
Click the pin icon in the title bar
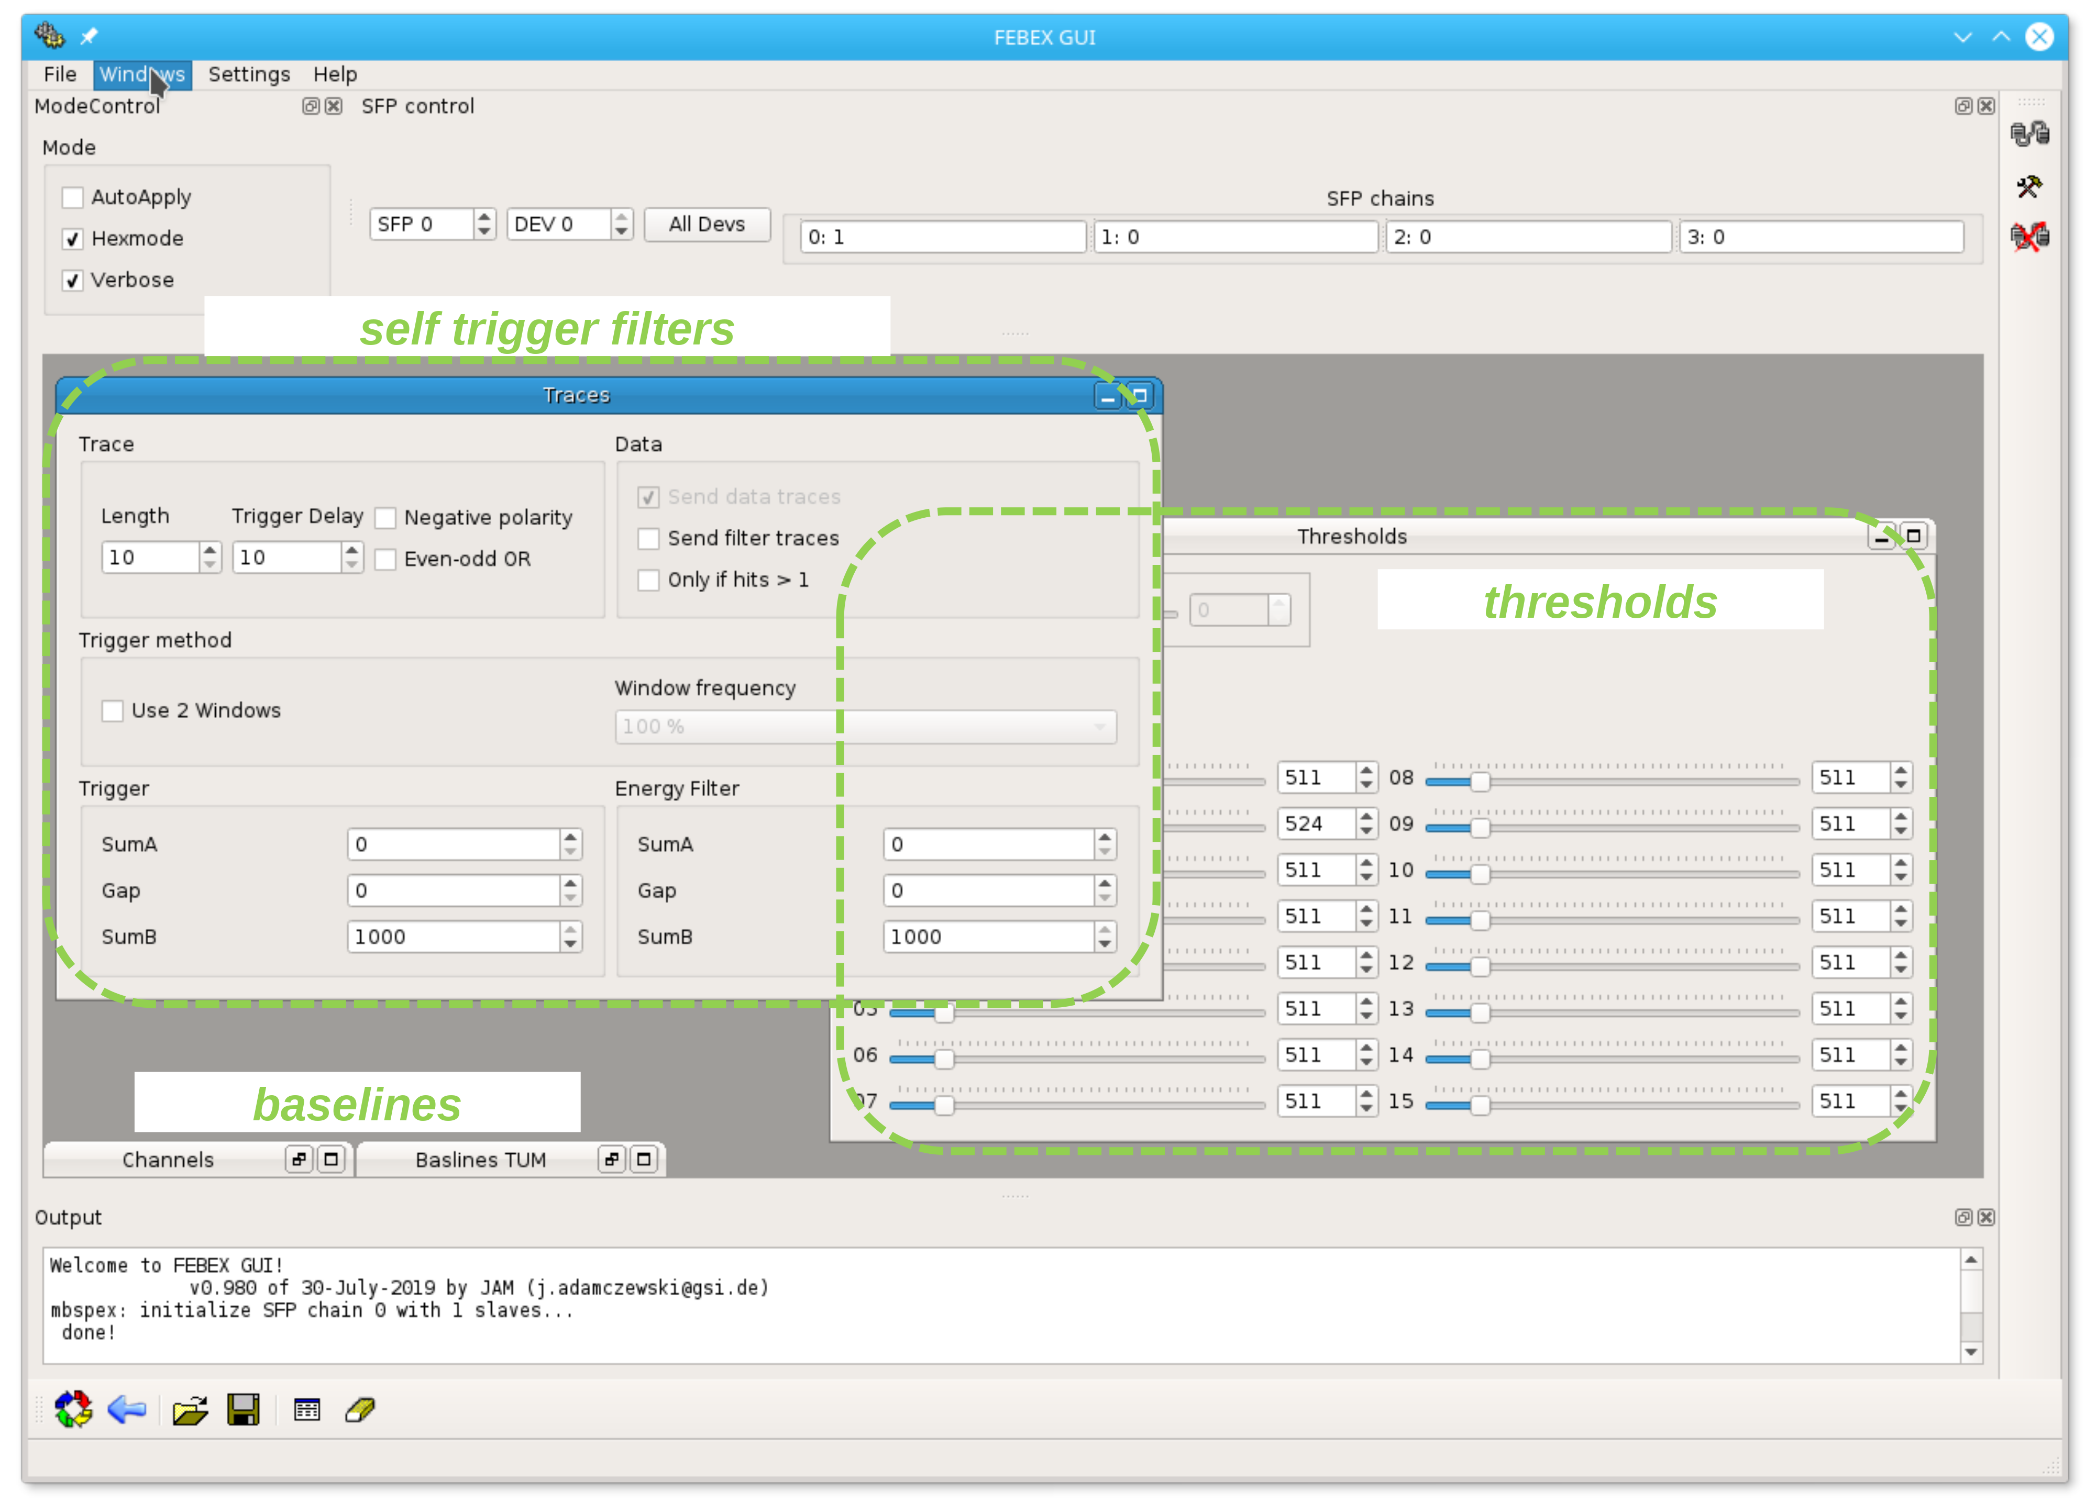(89, 36)
